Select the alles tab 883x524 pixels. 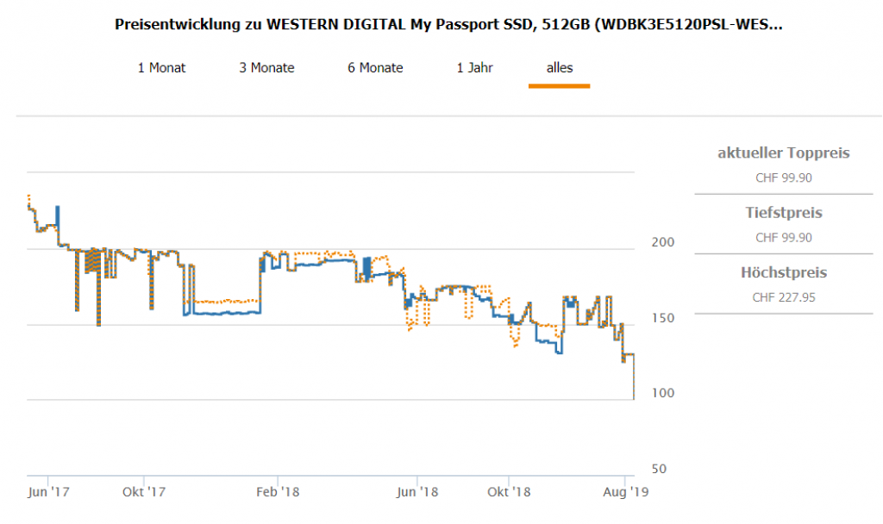coord(559,67)
